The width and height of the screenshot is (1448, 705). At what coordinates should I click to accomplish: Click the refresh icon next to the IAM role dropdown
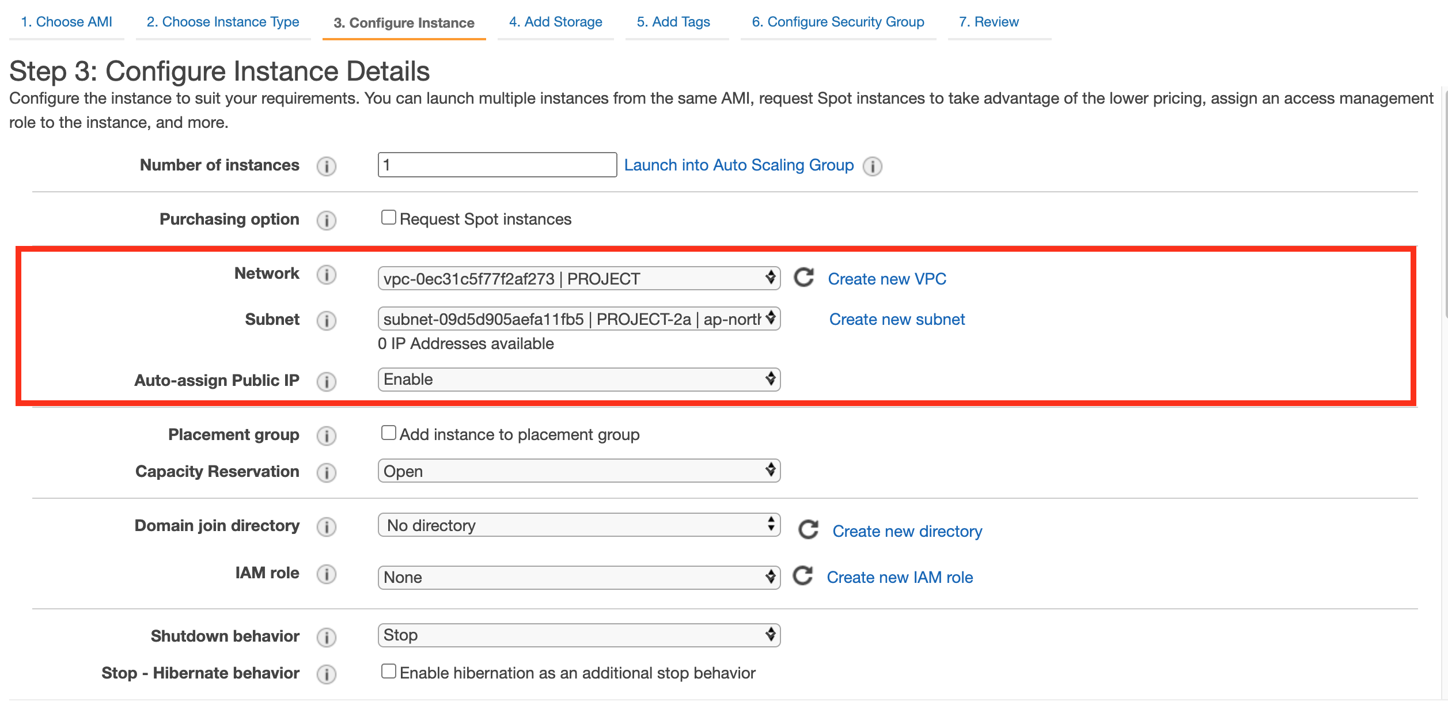(802, 575)
